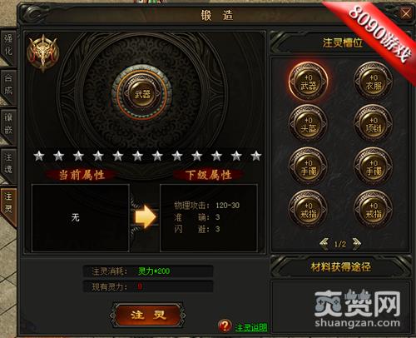Go to previous slot page arrow
The image size is (416, 338).
coord(324,244)
